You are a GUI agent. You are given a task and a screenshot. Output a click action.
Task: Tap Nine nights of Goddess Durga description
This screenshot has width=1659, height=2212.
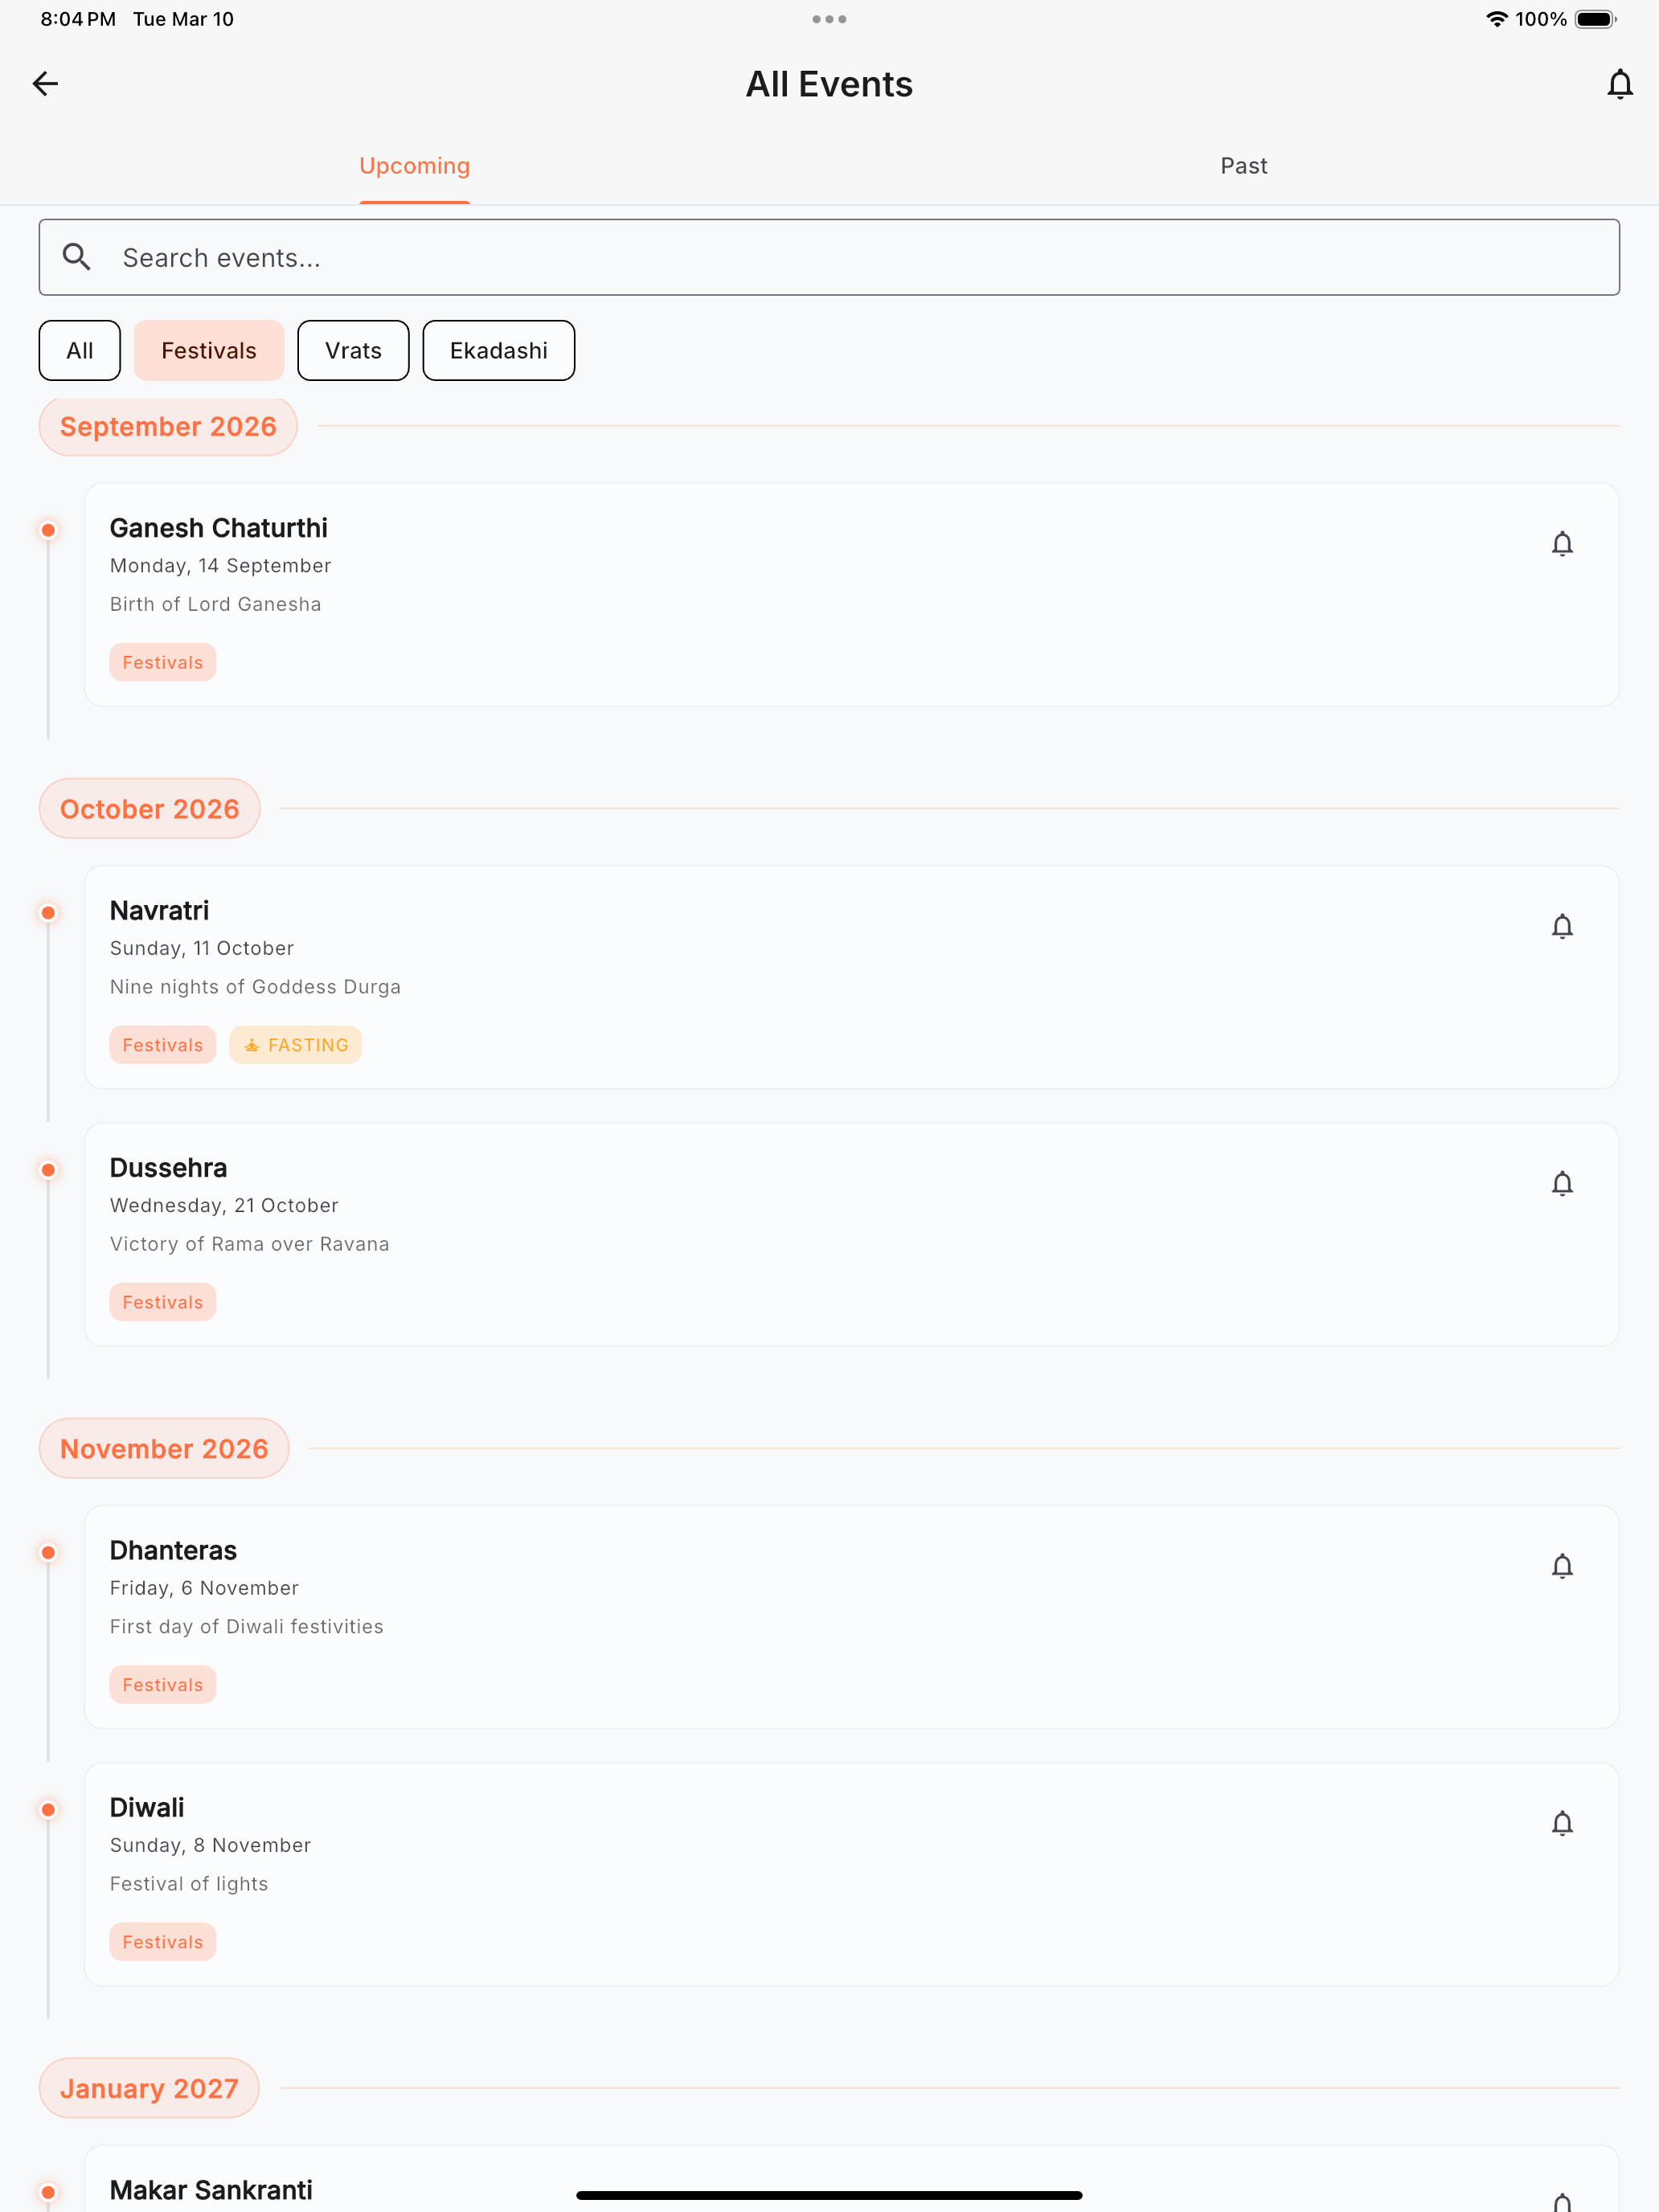coord(255,987)
